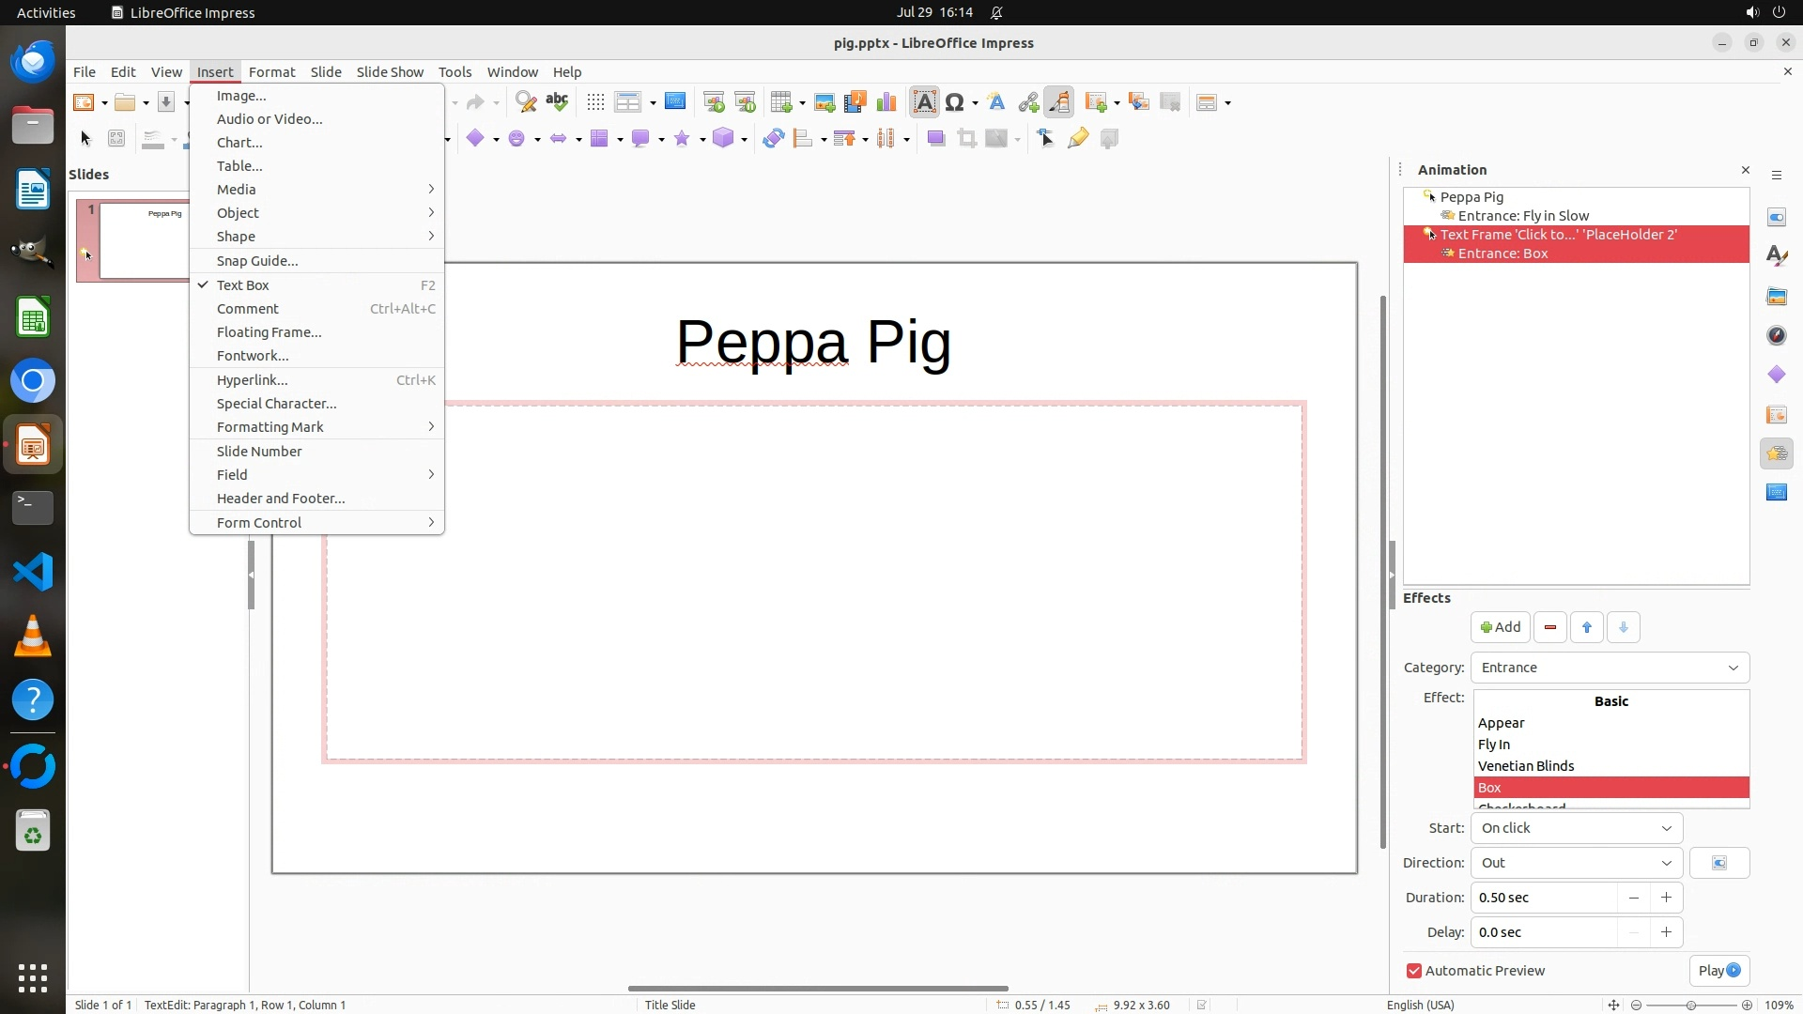Toggle the Text Box menu entry

(x=243, y=285)
